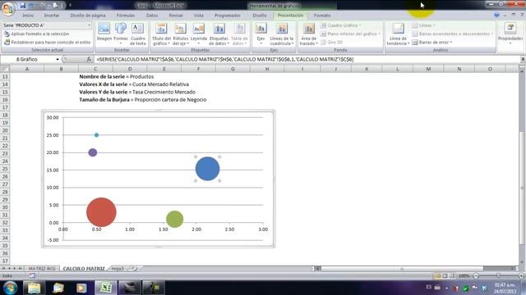Switch to MATRIZ BCG sheet tab
Image resolution: width=526 pixels, height=295 pixels.
click(x=42, y=269)
